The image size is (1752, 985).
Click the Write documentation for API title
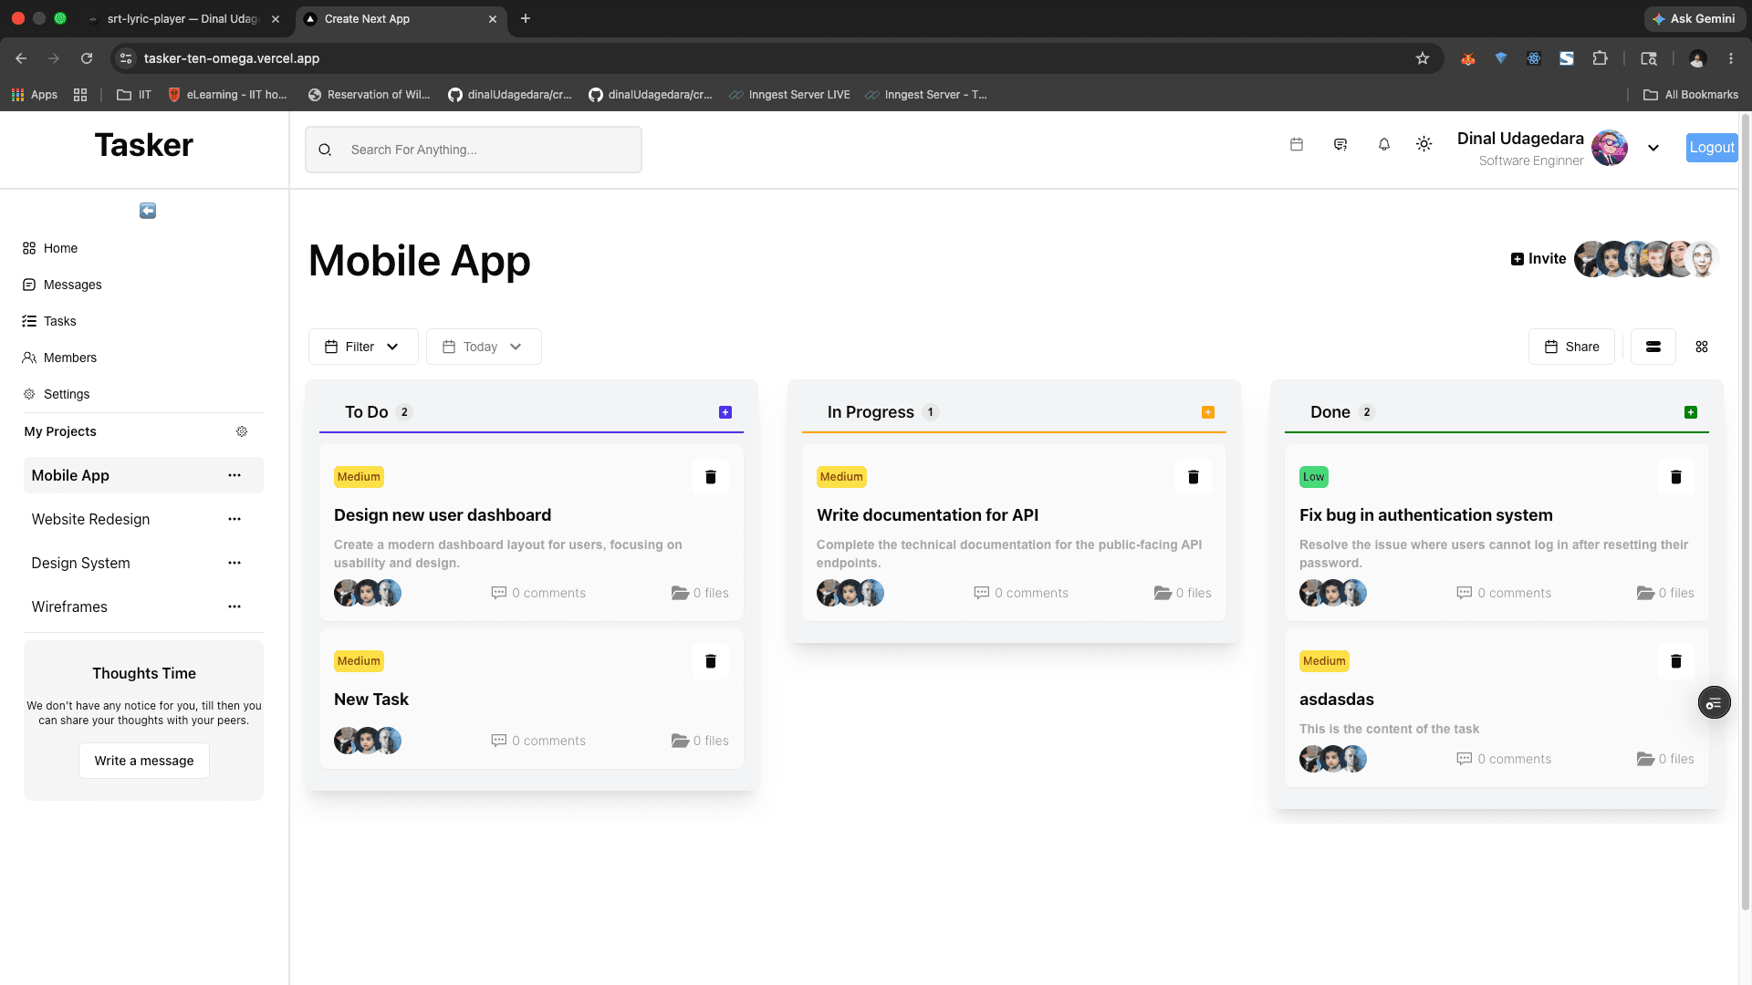pyautogui.click(x=927, y=515)
